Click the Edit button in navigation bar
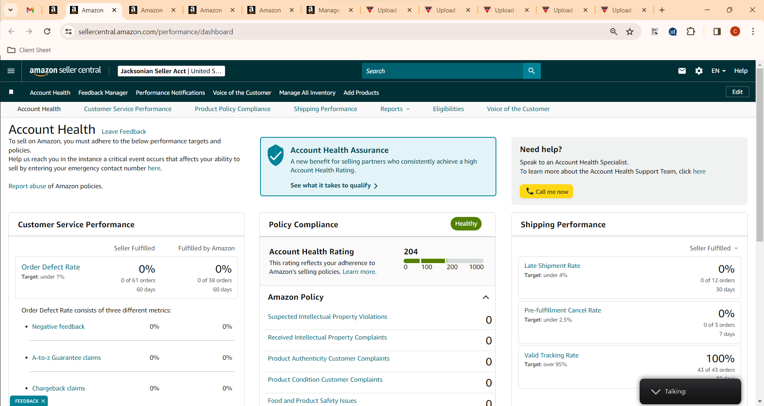The image size is (764, 406). (x=737, y=92)
